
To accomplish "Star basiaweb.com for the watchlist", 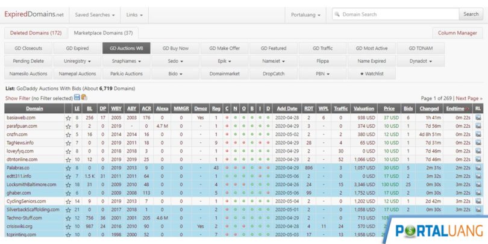I will coord(68,117).
